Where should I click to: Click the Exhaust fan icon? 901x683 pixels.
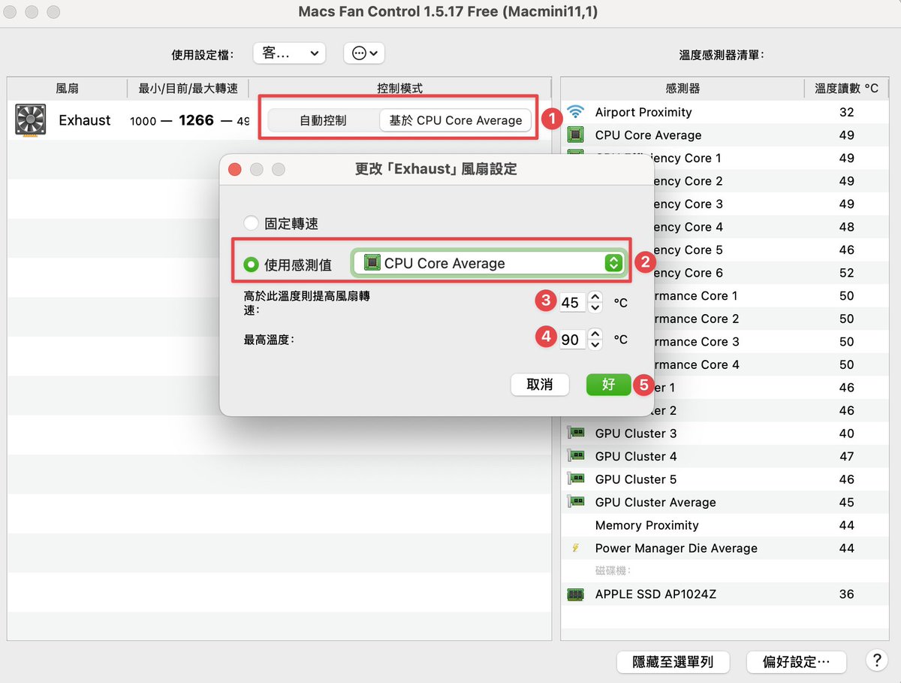pyautogui.click(x=31, y=120)
